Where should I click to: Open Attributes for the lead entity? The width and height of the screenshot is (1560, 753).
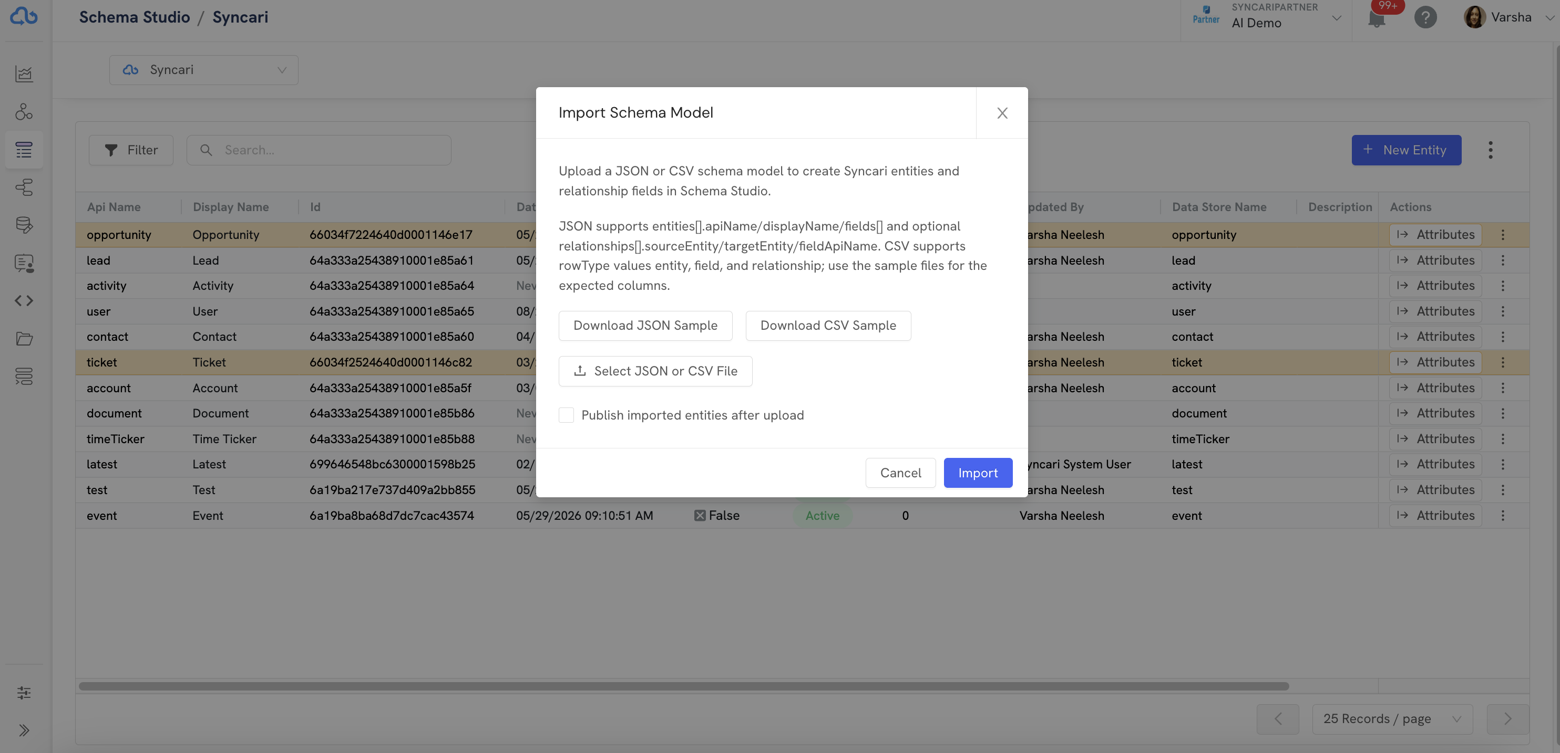point(1435,260)
